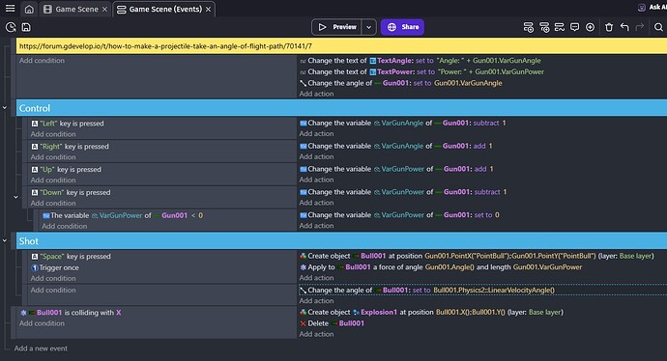Collapse the Control group

[5, 108]
